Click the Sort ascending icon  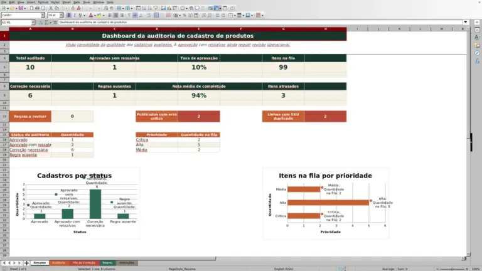pos(144,8)
